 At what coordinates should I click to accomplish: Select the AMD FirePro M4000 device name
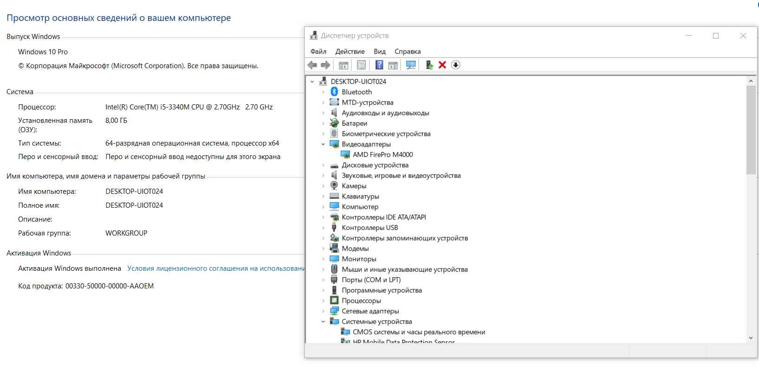[x=383, y=154]
